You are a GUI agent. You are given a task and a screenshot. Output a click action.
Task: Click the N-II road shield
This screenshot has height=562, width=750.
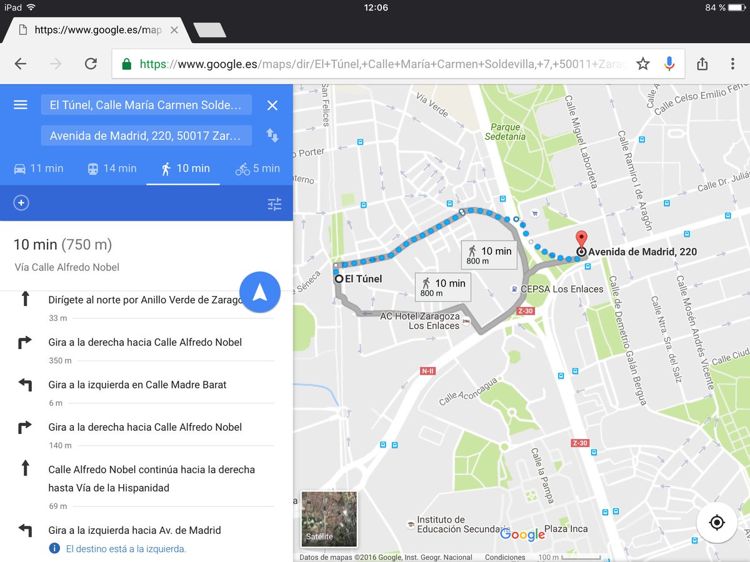[428, 371]
